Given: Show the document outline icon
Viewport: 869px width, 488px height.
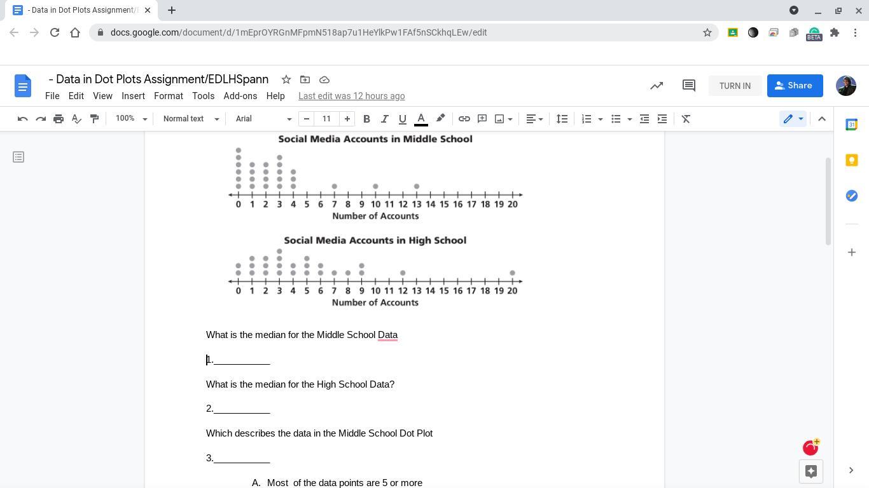Looking at the screenshot, I should click(18, 157).
